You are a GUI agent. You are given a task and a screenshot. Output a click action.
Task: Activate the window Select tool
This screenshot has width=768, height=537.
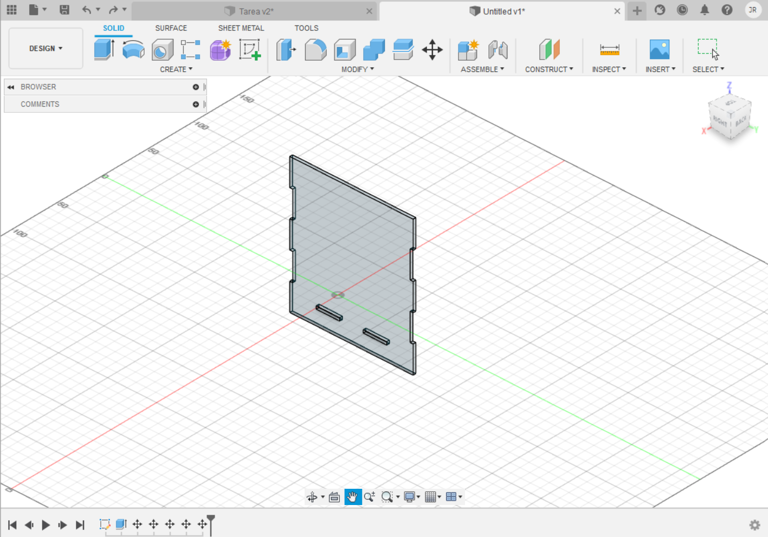(708, 49)
